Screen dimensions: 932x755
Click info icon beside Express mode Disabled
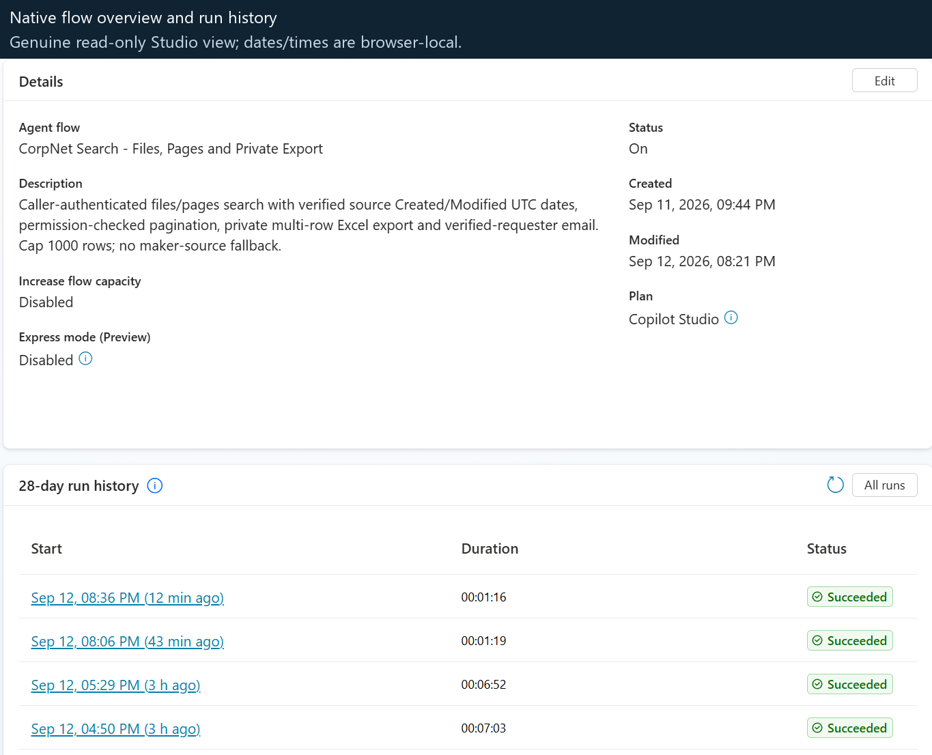[x=85, y=358]
